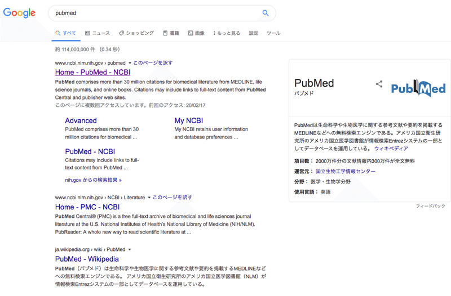This screenshot has height=296, width=451.
Task: Click the ウィキペディア link in knowledge panel
Action: point(391,149)
